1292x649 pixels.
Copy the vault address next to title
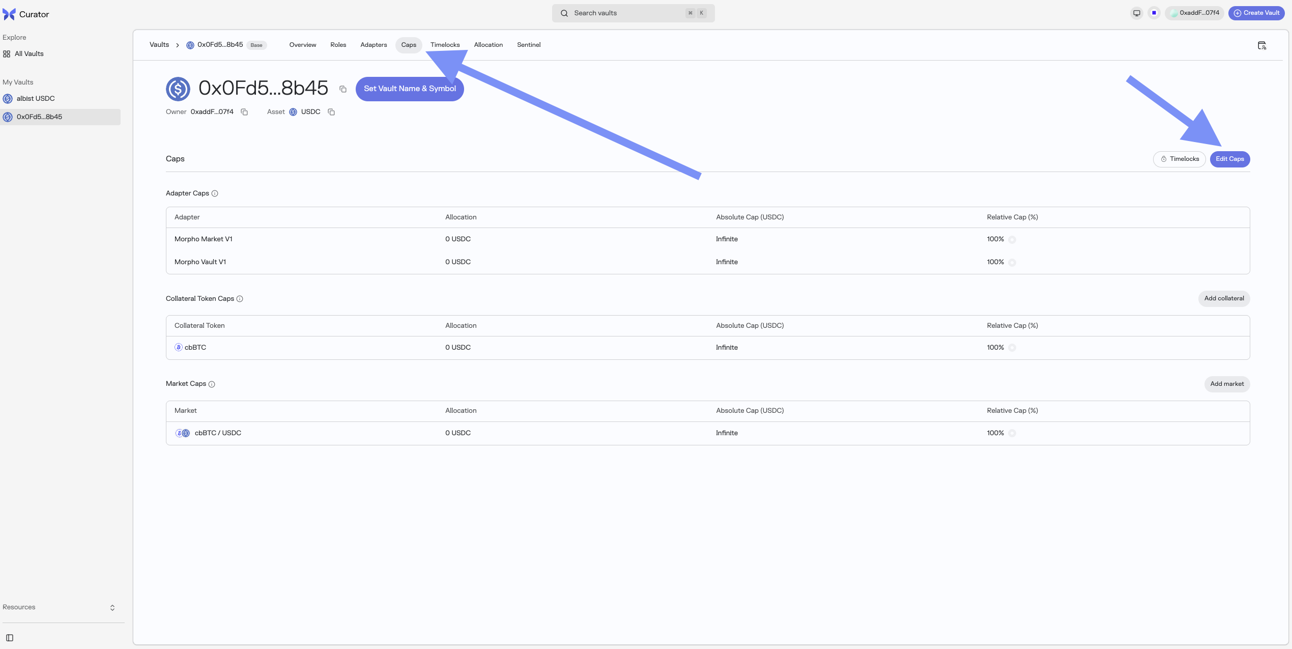pyautogui.click(x=343, y=89)
